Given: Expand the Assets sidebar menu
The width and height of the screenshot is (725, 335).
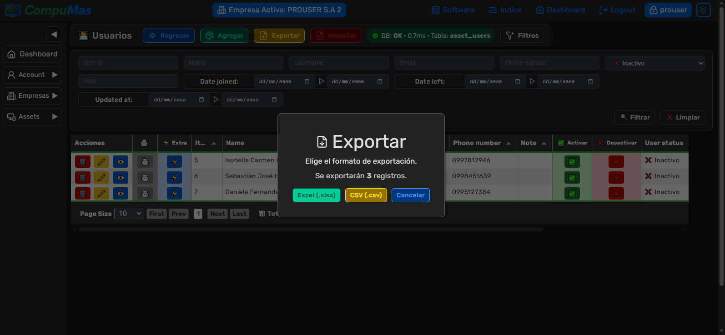Looking at the screenshot, I should (x=32, y=116).
